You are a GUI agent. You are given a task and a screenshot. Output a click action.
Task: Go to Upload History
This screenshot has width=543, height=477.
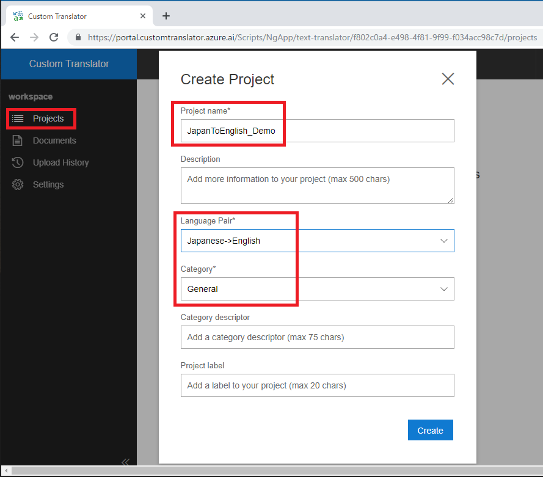60,162
